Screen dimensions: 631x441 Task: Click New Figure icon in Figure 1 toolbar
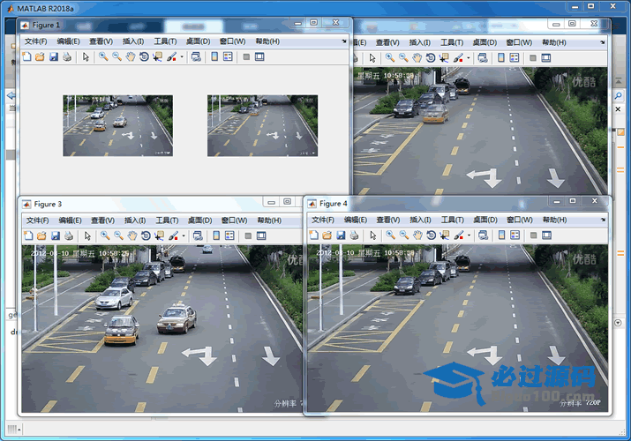point(26,56)
